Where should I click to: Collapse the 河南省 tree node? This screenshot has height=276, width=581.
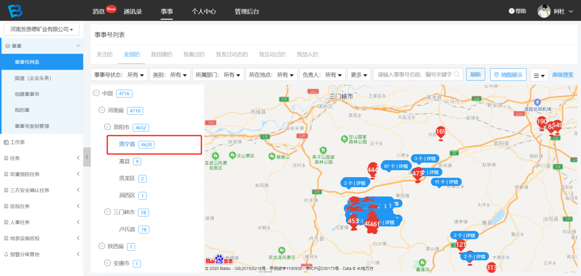pyautogui.click(x=102, y=110)
